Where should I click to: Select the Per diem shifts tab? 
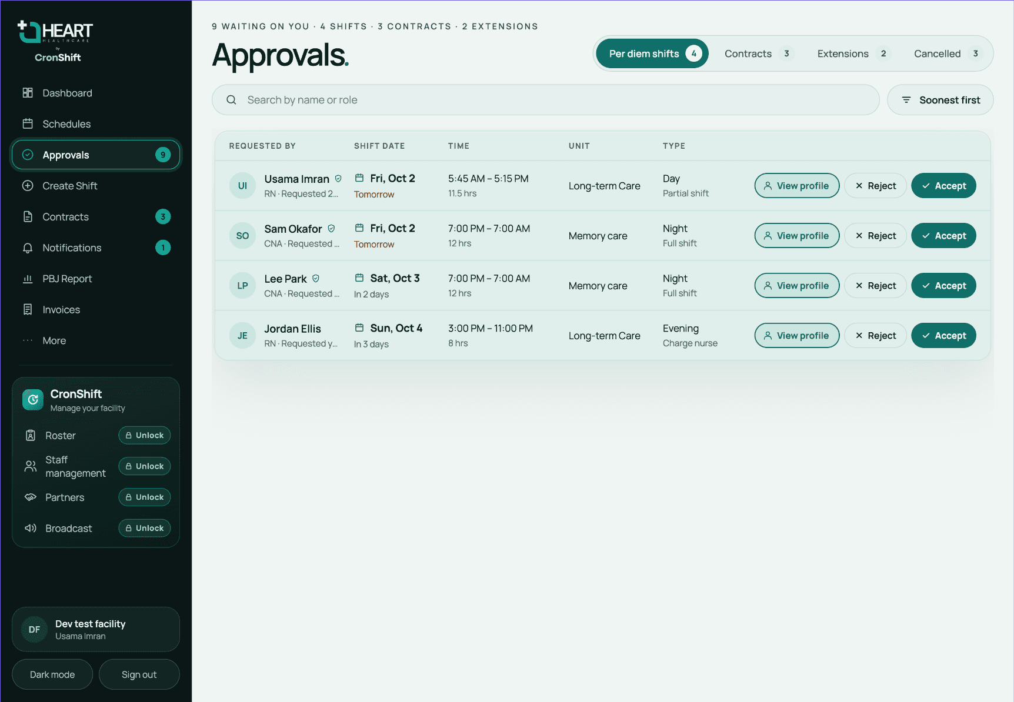pyautogui.click(x=652, y=54)
